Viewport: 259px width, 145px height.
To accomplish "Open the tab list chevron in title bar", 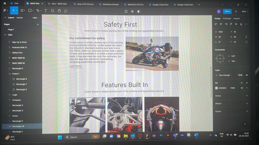I will pos(222,5).
